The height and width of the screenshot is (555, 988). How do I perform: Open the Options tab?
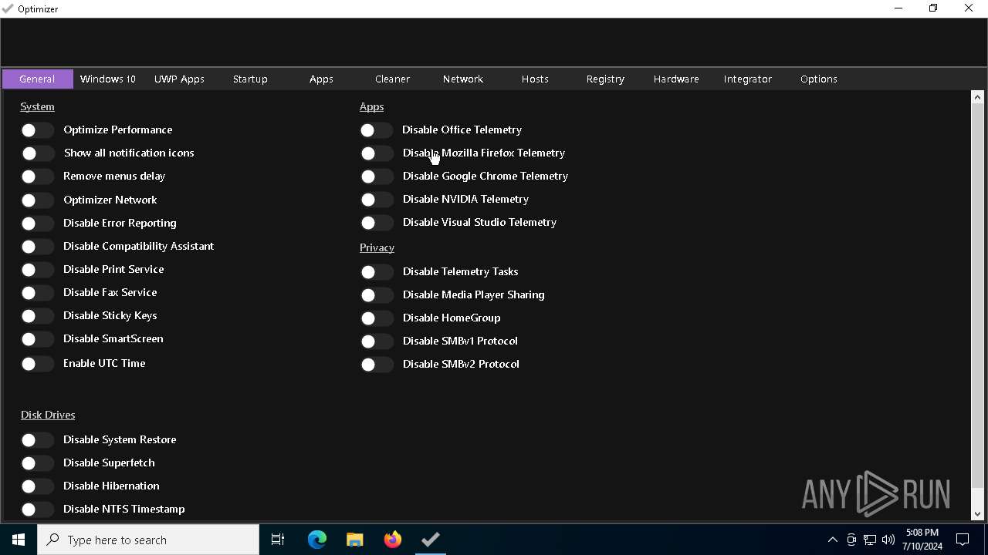point(819,79)
